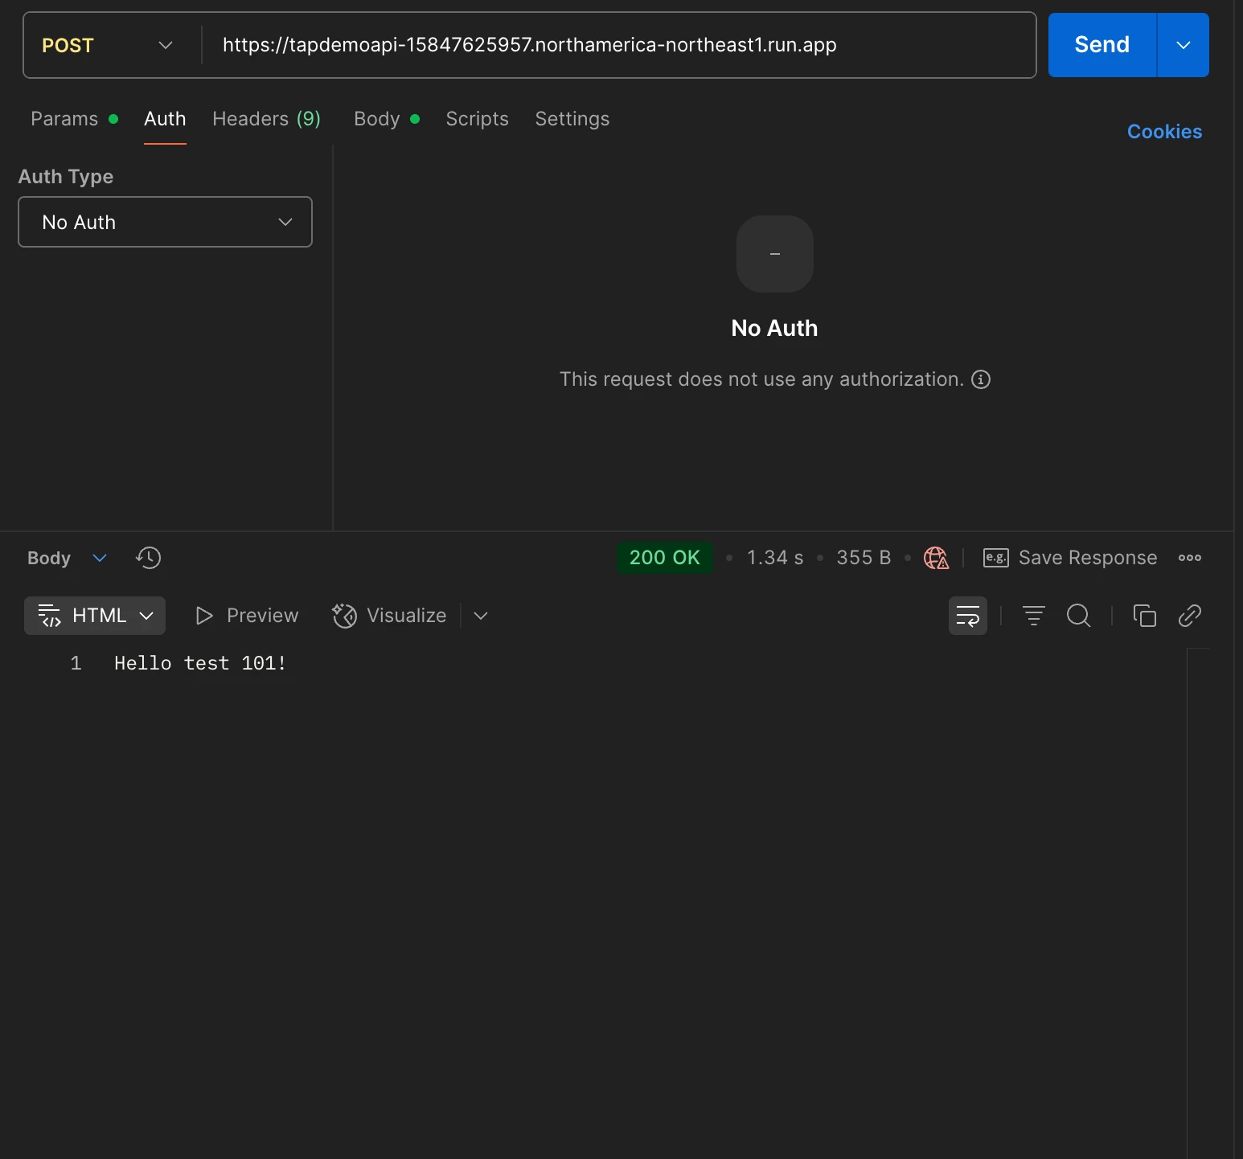
Task: Click line number 1 in response
Action: [76, 664]
